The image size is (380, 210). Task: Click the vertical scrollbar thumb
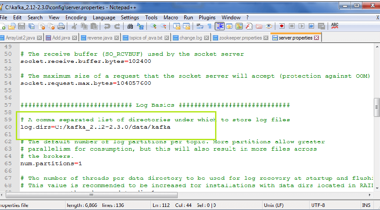[x=376, y=105]
